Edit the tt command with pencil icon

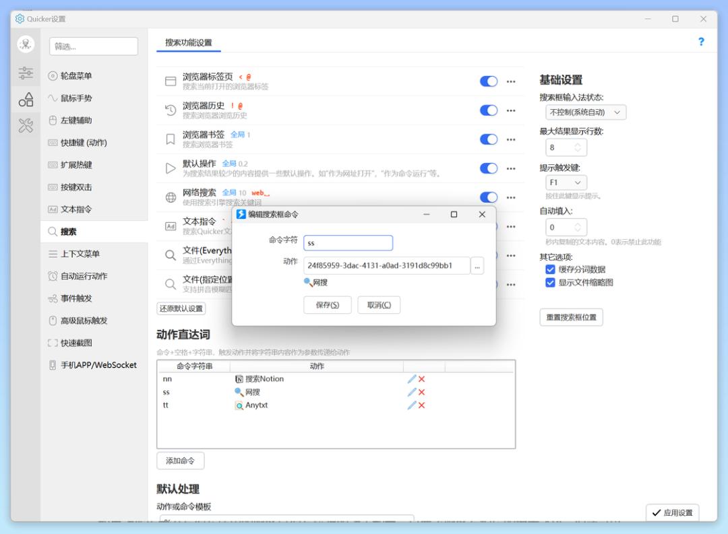[x=411, y=405]
